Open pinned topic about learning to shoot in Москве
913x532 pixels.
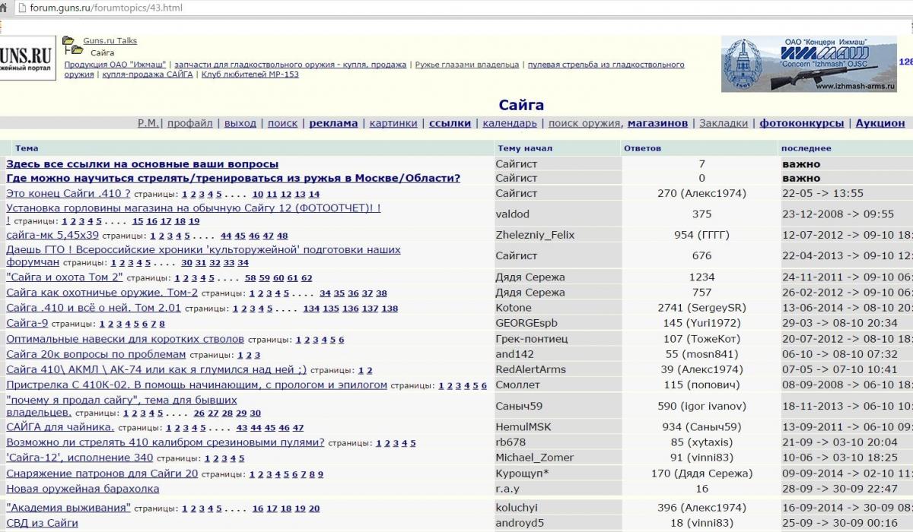(233, 178)
